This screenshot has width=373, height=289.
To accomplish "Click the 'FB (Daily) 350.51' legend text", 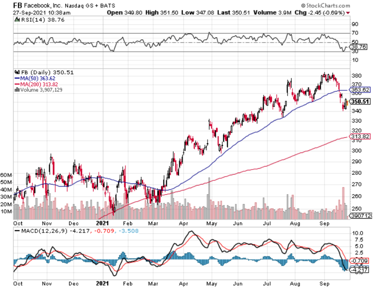I will coord(47,72).
